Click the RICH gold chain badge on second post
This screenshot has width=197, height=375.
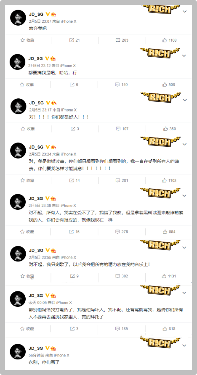(x=159, y=53)
